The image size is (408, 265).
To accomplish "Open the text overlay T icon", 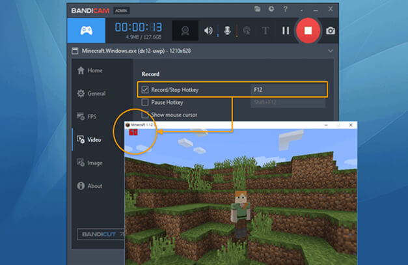I will point(265,31).
